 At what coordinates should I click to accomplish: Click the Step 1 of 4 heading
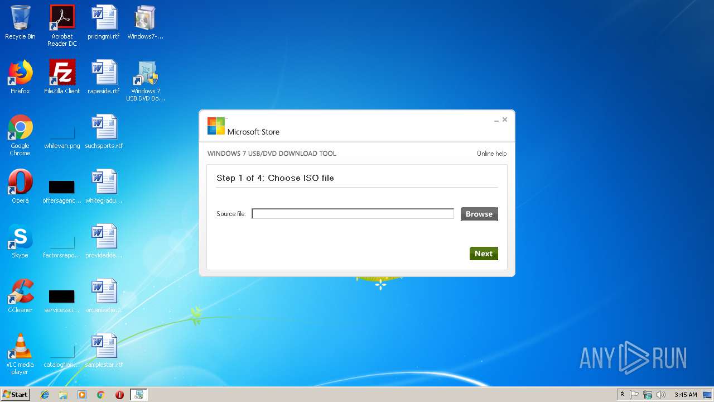(275, 178)
